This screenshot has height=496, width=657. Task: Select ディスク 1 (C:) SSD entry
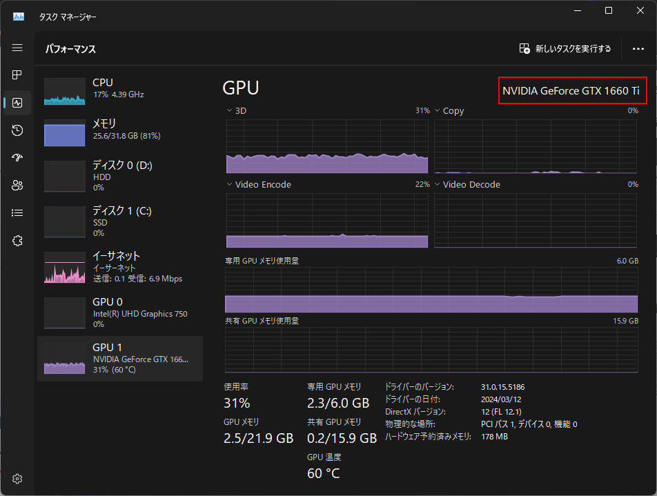click(x=120, y=221)
